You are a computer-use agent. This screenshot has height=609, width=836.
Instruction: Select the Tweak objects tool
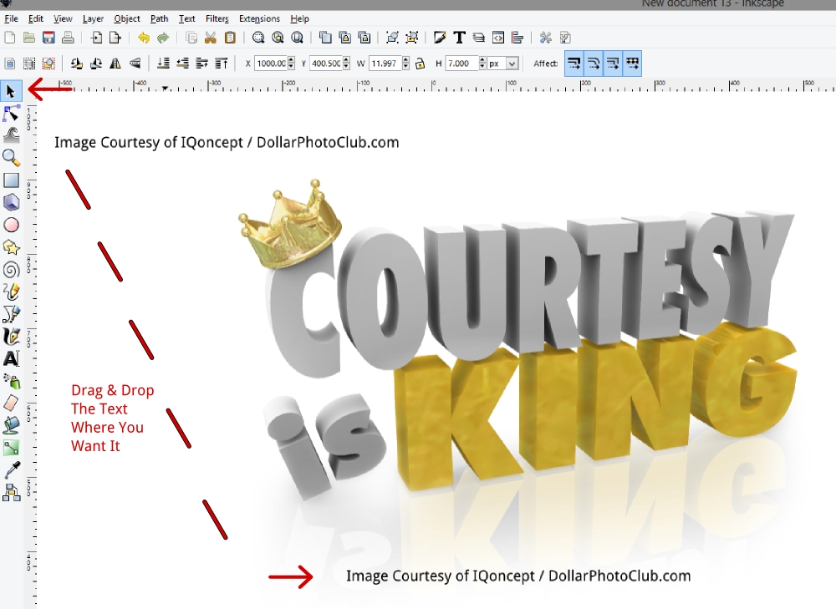11,135
